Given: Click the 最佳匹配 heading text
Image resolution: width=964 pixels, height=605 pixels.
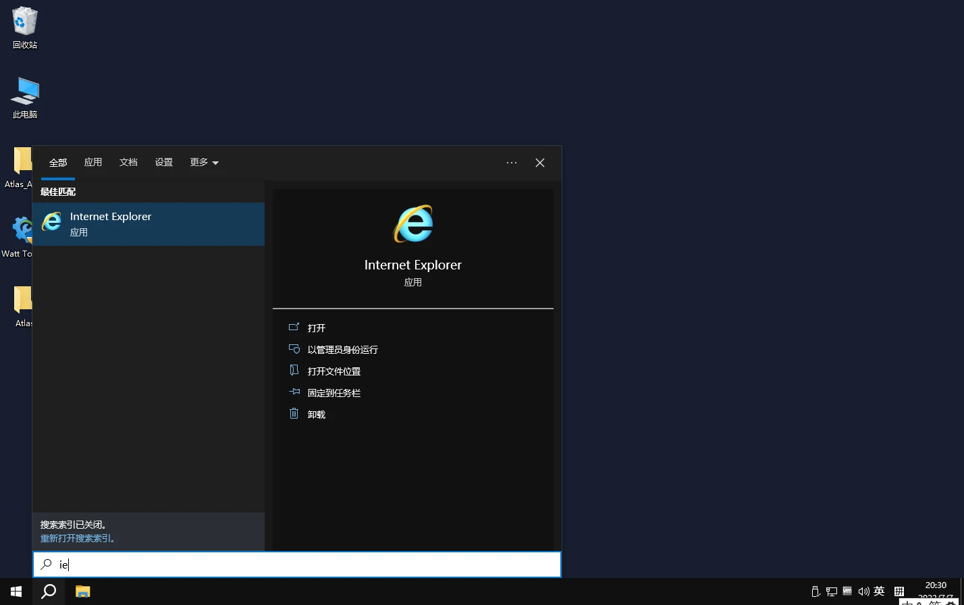Looking at the screenshot, I should tap(58, 192).
